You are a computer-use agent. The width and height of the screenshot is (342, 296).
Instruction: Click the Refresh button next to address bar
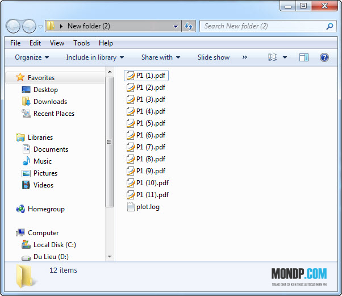[x=189, y=26]
